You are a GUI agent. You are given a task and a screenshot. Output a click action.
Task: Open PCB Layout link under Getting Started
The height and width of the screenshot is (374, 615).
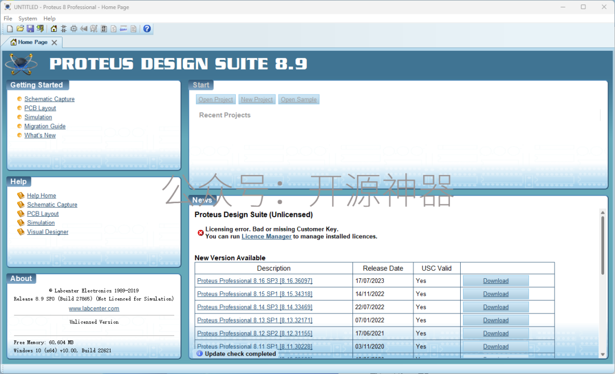coord(40,108)
